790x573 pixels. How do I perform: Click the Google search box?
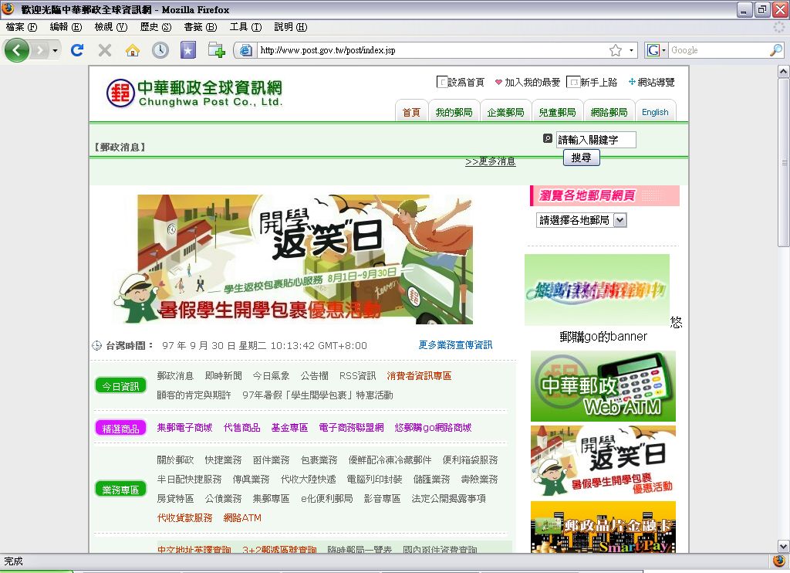(719, 50)
